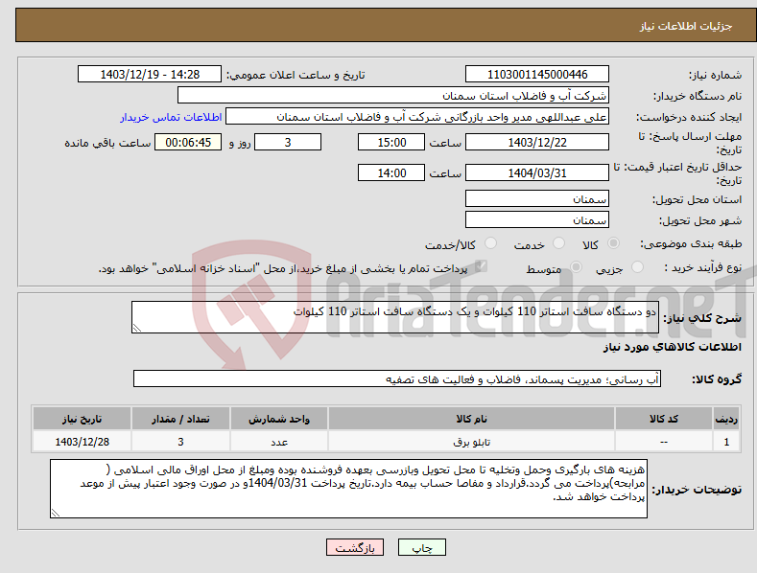This screenshot has height=573, width=757.
Task: Click the price validity time 14:00
Action: pyautogui.click(x=391, y=172)
